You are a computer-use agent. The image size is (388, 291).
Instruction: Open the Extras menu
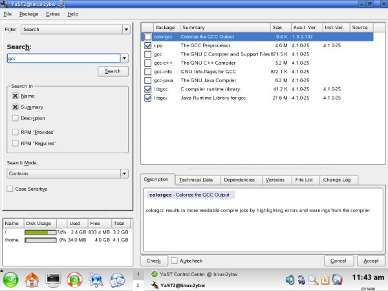point(53,14)
